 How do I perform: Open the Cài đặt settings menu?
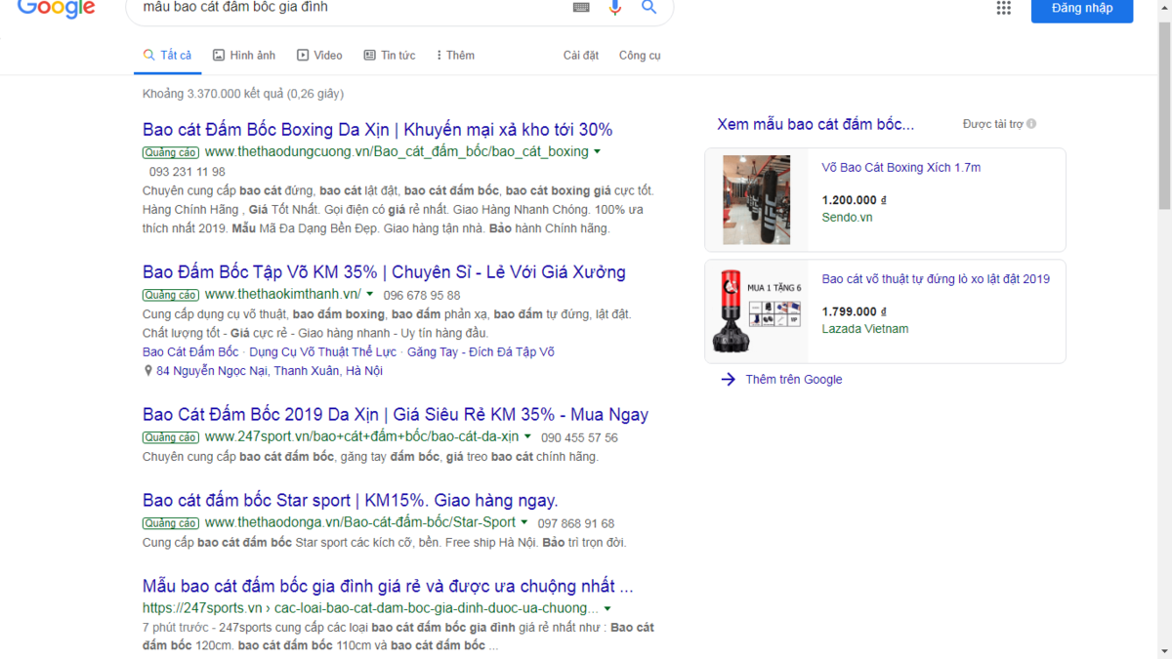[581, 56]
